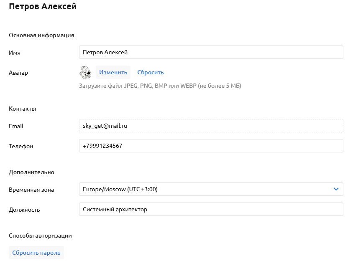Click the Email label text

[x=16, y=126]
